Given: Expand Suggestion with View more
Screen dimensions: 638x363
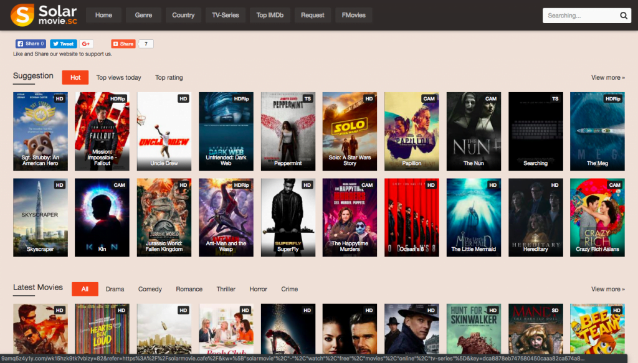Looking at the screenshot, I should pyautogui.click(x=609, y=78).
